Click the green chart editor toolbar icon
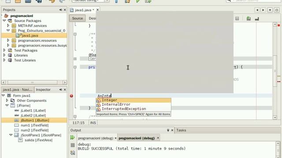 coord(249,18)
